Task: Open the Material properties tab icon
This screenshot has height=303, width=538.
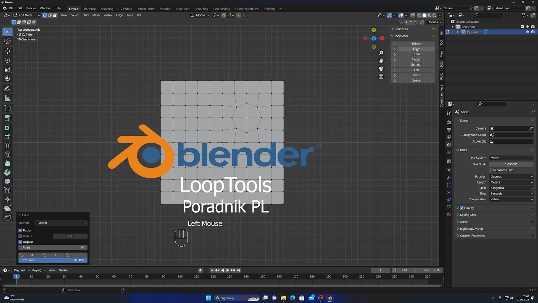Action: coord(448,215)
